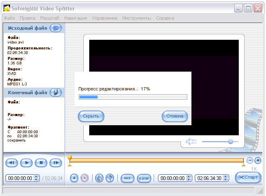The image size is (266, 196).
Task: Step forward one frame
Action: (56, 163)
